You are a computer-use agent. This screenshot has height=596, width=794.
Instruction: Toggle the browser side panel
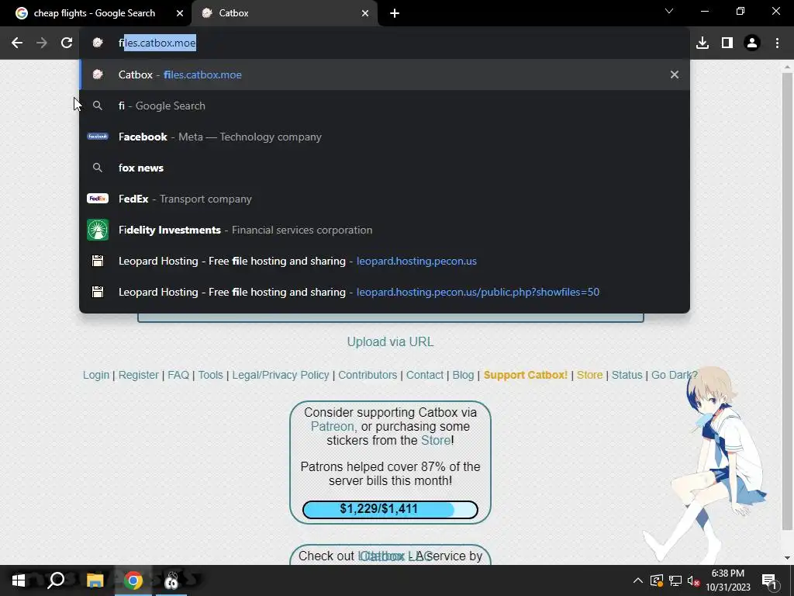[x=727, y=43]
